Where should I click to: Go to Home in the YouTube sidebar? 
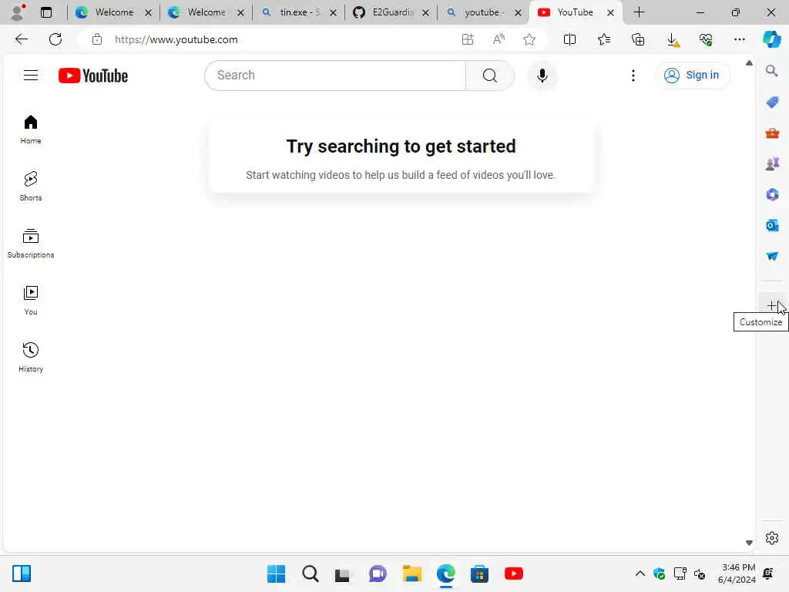click(31, 129)
